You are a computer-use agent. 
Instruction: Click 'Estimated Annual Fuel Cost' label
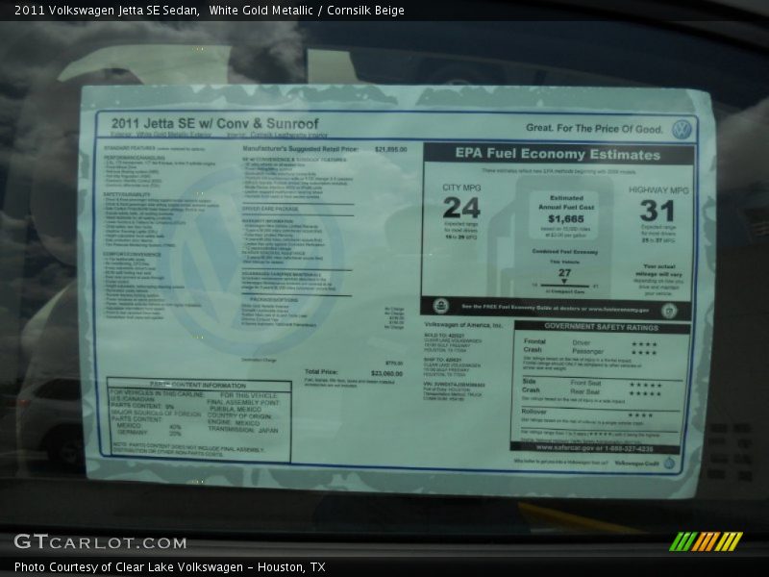566,203
